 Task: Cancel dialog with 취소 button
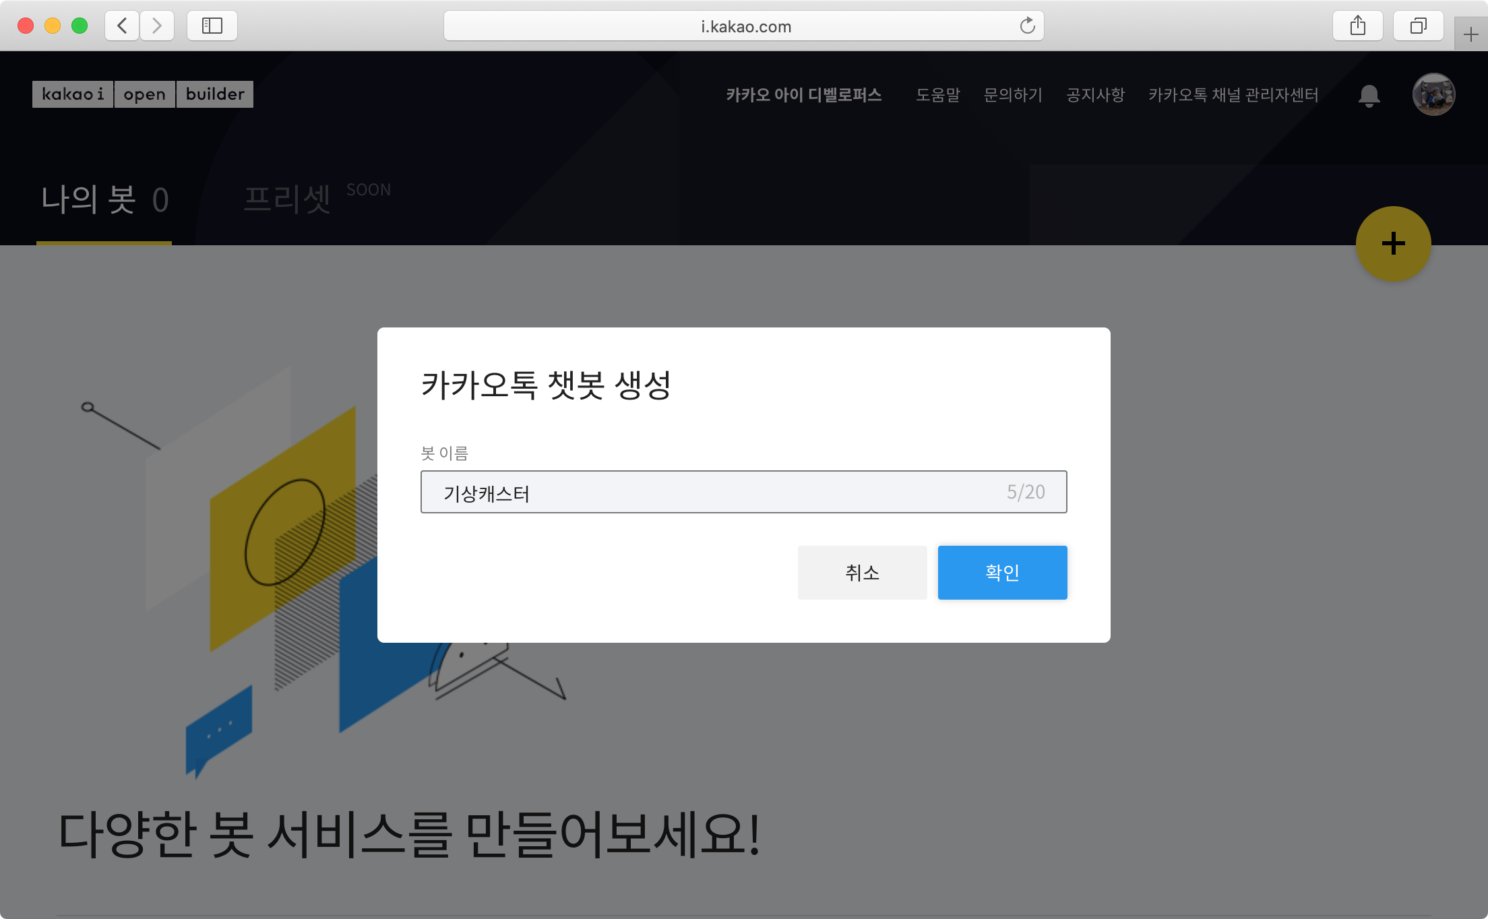(862, 573)
